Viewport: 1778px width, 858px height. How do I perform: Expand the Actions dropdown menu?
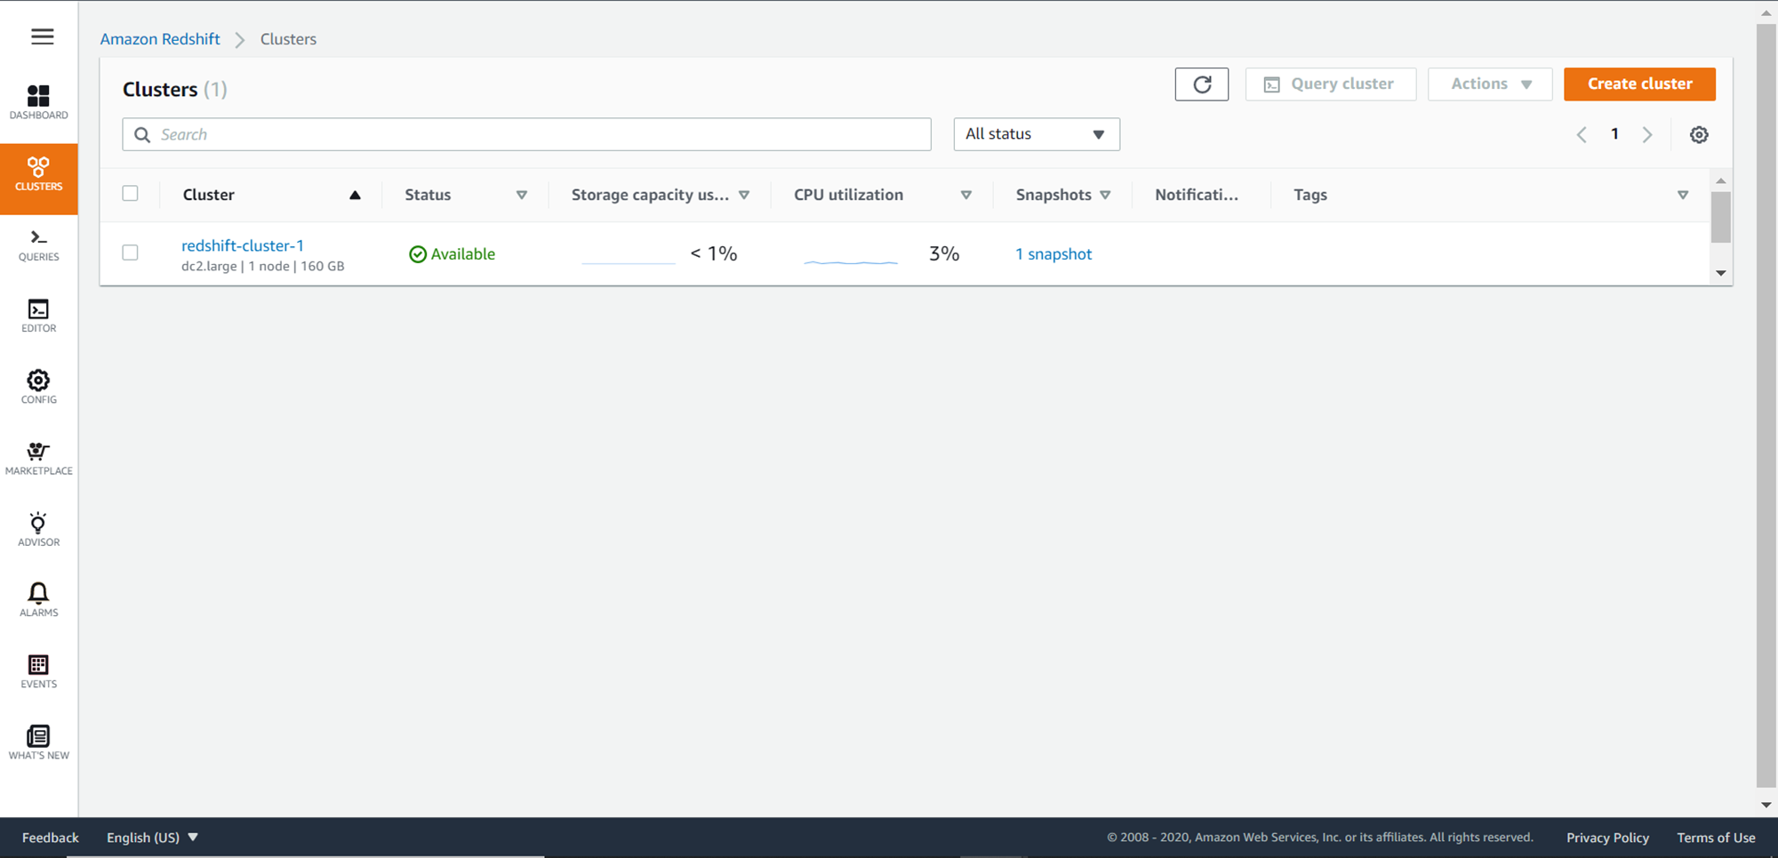pyautogui.click(x=1490, y=84)
